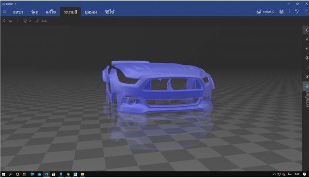
Task: Click the ไทย input language indicator
Action: tap(290, 174)
